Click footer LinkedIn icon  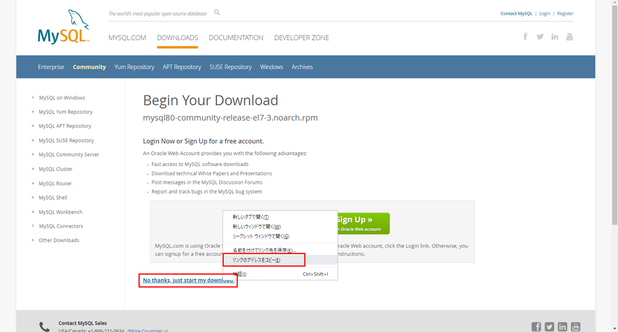562,326
